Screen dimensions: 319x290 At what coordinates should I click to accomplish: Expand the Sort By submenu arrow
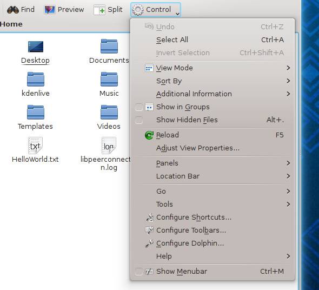(x=288, y=81)
